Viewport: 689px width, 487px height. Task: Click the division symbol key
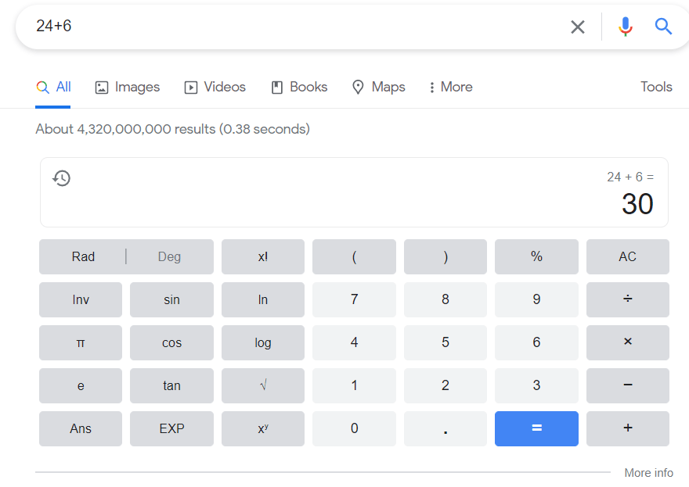tap(627, 299)
